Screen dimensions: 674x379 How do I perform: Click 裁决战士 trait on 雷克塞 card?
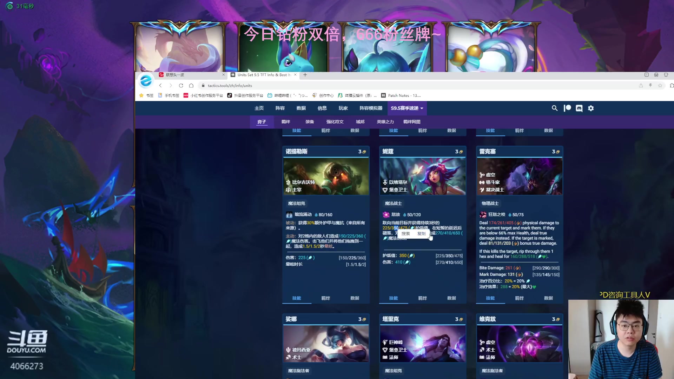492,189
